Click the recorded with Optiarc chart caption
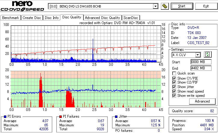Screen dimensions: 218x133 point(117,23)
